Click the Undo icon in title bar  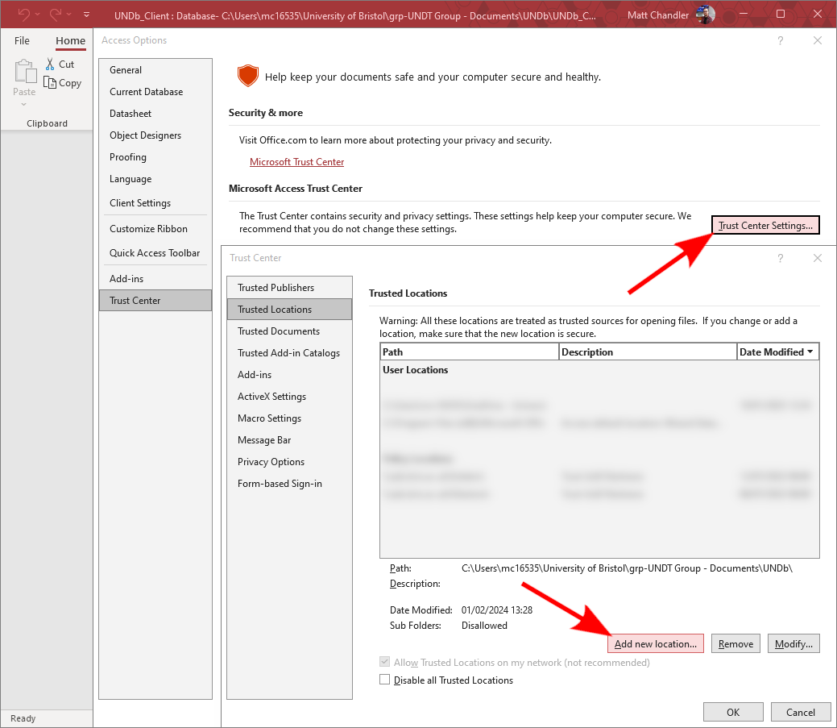click(23, 15)
